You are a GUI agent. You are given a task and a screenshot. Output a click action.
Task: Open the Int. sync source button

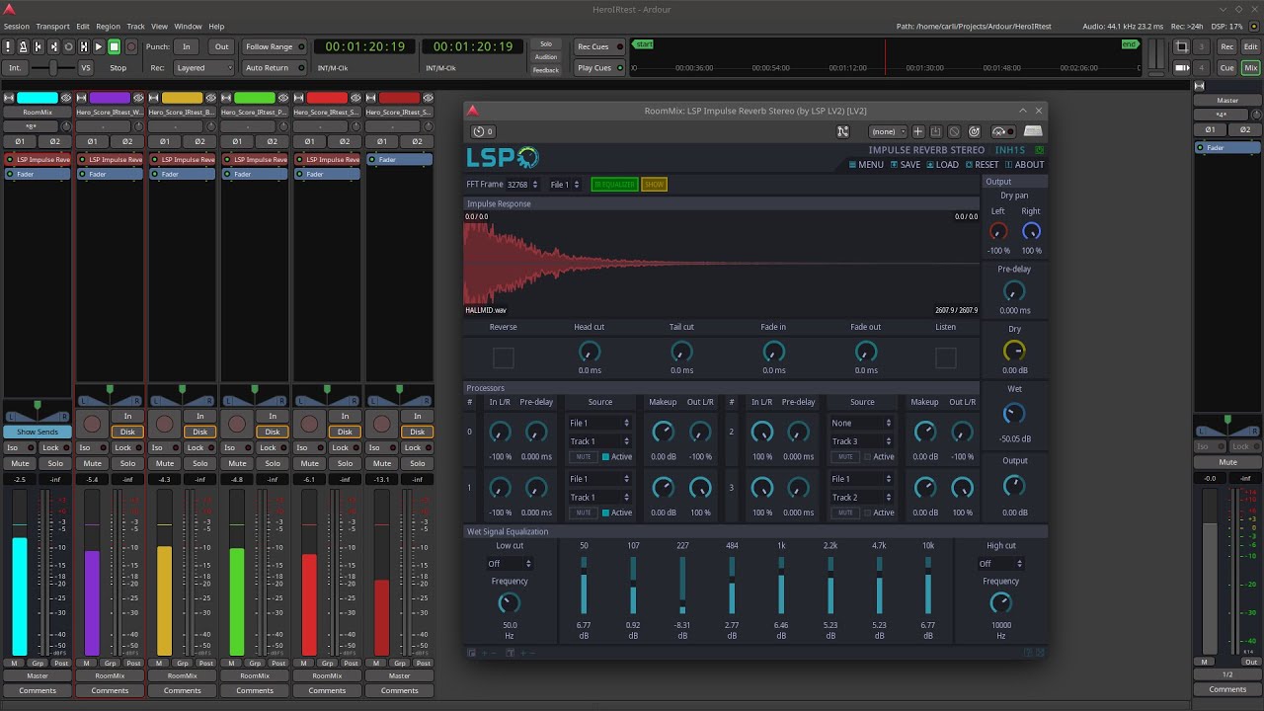coord(15,68)
